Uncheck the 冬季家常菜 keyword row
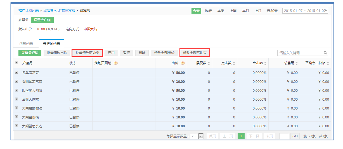Screen dimensions: 343x149 tap(16, 73)
